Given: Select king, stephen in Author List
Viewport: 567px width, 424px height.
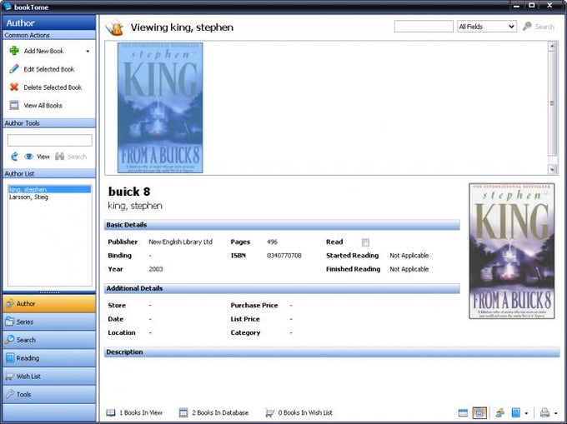Looking at the screenshot, I should pyautogui.click(x=49, y=189).
